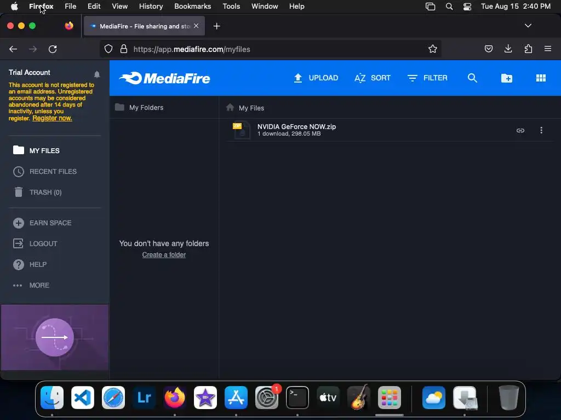Open the History menu
The image size is (561, 420).
(151, 6)
